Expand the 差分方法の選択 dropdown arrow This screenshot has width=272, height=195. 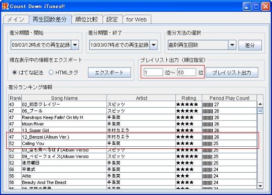232,45
